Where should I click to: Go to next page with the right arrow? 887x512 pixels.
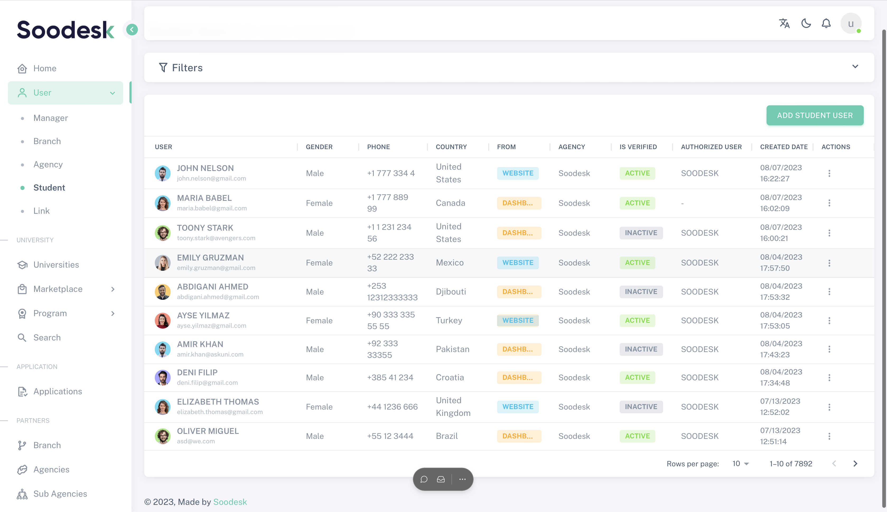[x=856, y=463]
